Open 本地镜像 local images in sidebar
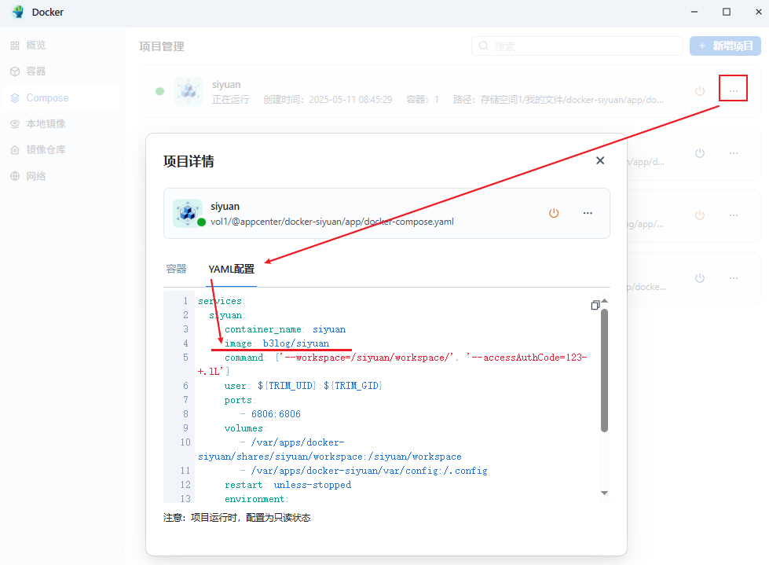This screenshot has height=565, width=769. (38, 123)
